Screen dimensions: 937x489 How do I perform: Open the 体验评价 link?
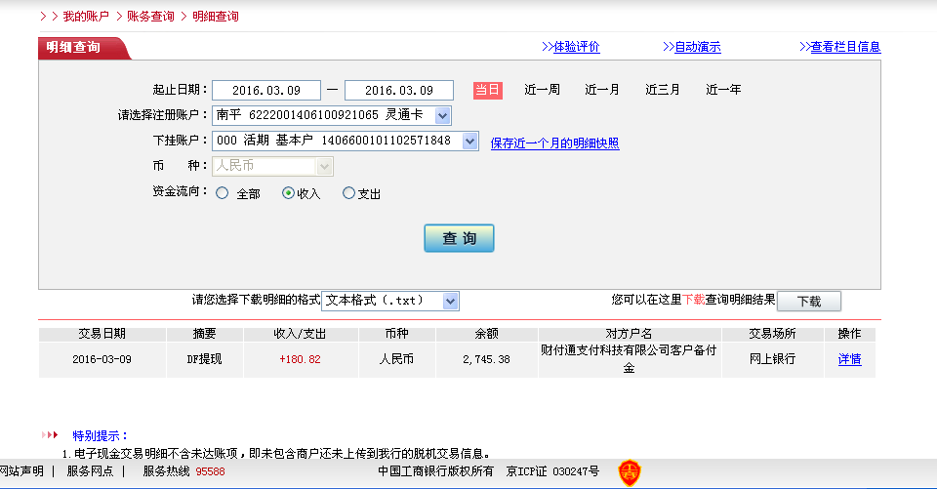(x=576, y=47)
